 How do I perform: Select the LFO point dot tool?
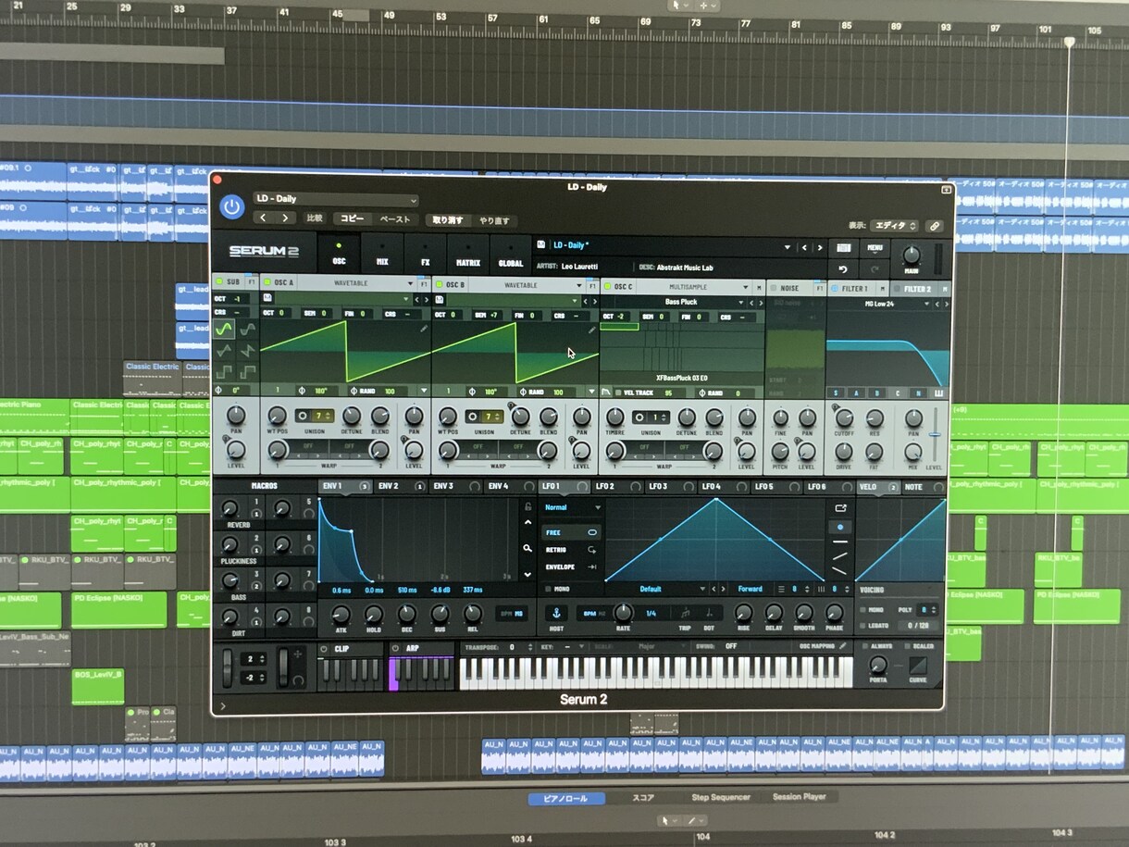(x=839, y=527)
